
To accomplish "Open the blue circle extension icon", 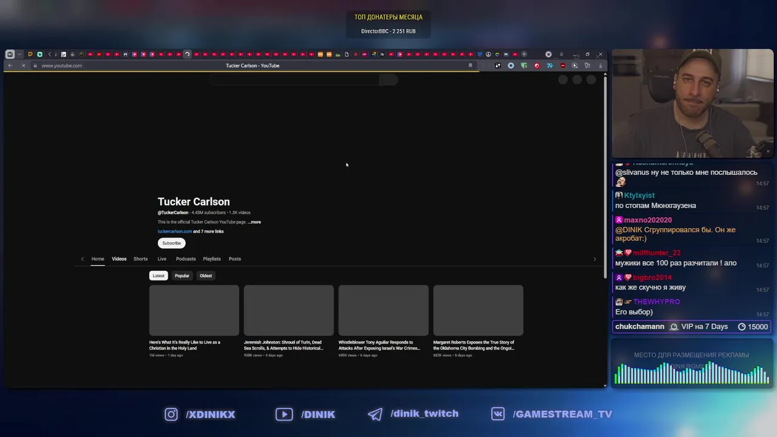I will pos(511,66).
